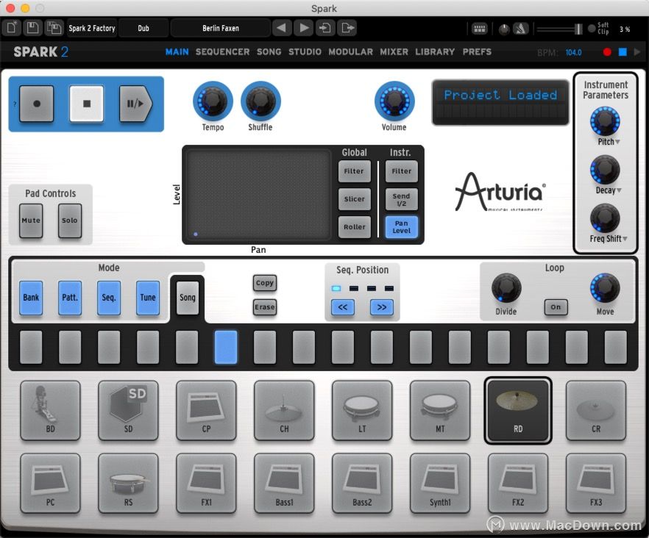Viewport: 649px width, 538px height.
Task: Switch to the MIXER tab
Action: [x=394, y=51]
